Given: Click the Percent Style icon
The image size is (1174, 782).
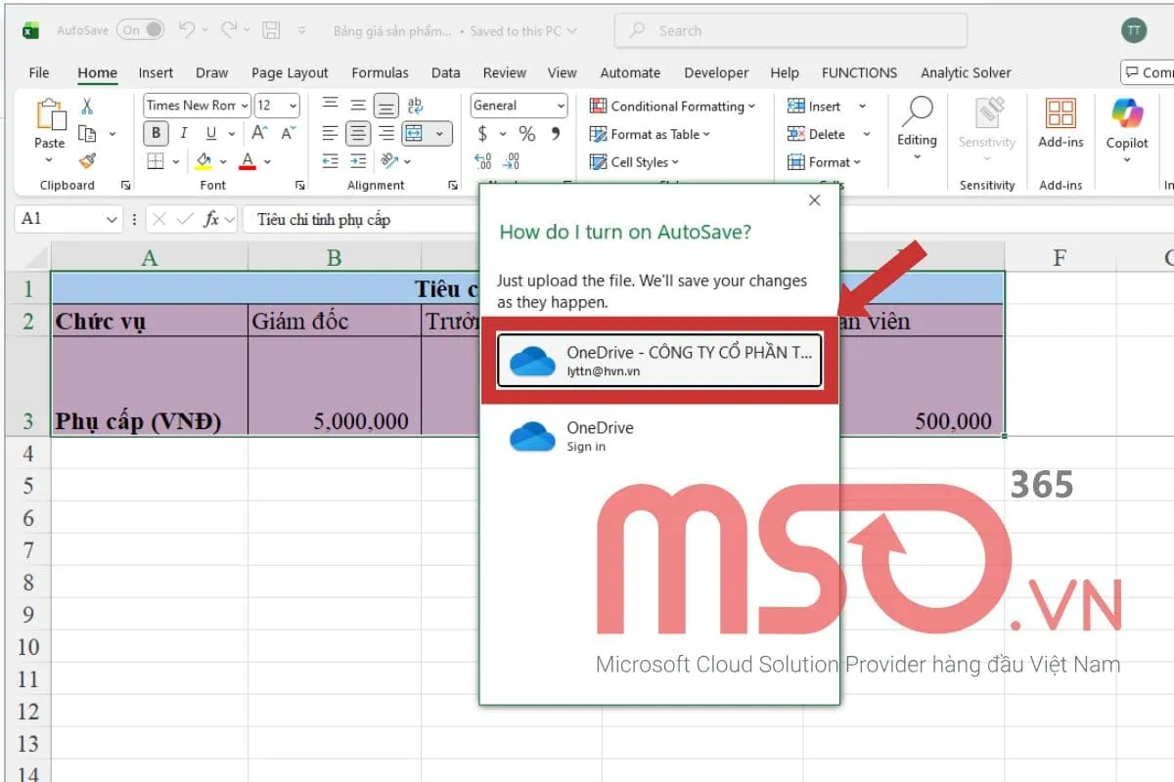Looking at the screenshot, I should [527, 134].
